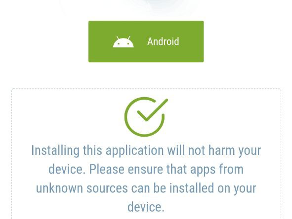Click the text "Please ensure that apps from"

(x=167, y=169)
